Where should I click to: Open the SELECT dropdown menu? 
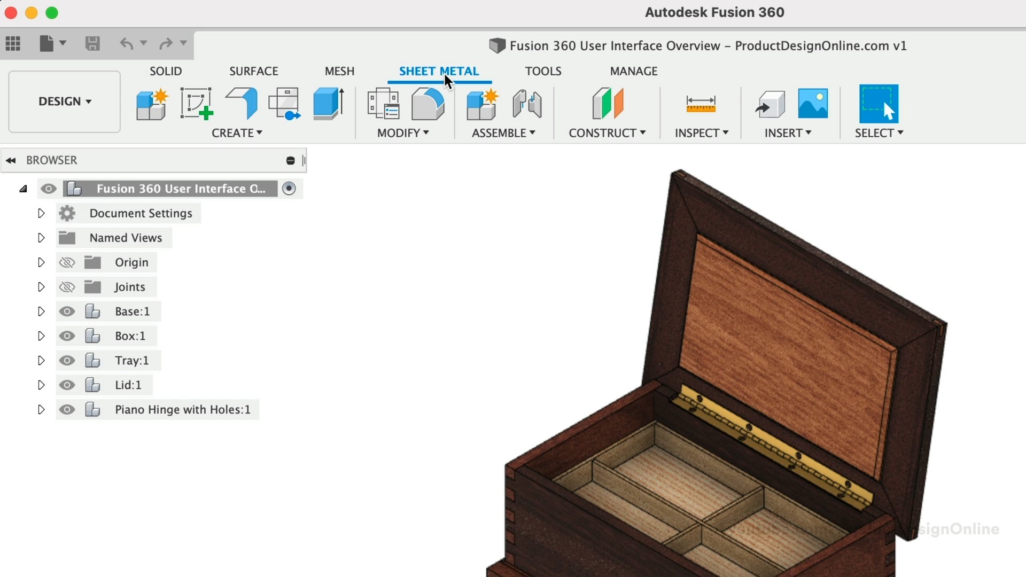tap(879, 132)
